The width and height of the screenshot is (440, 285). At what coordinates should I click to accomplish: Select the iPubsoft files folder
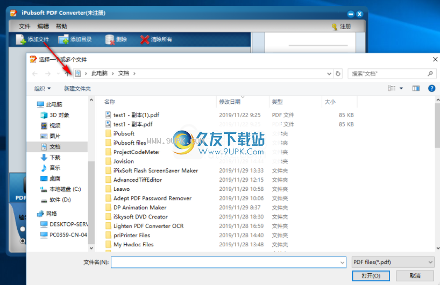pyautogui.click(x=126, y=143)
